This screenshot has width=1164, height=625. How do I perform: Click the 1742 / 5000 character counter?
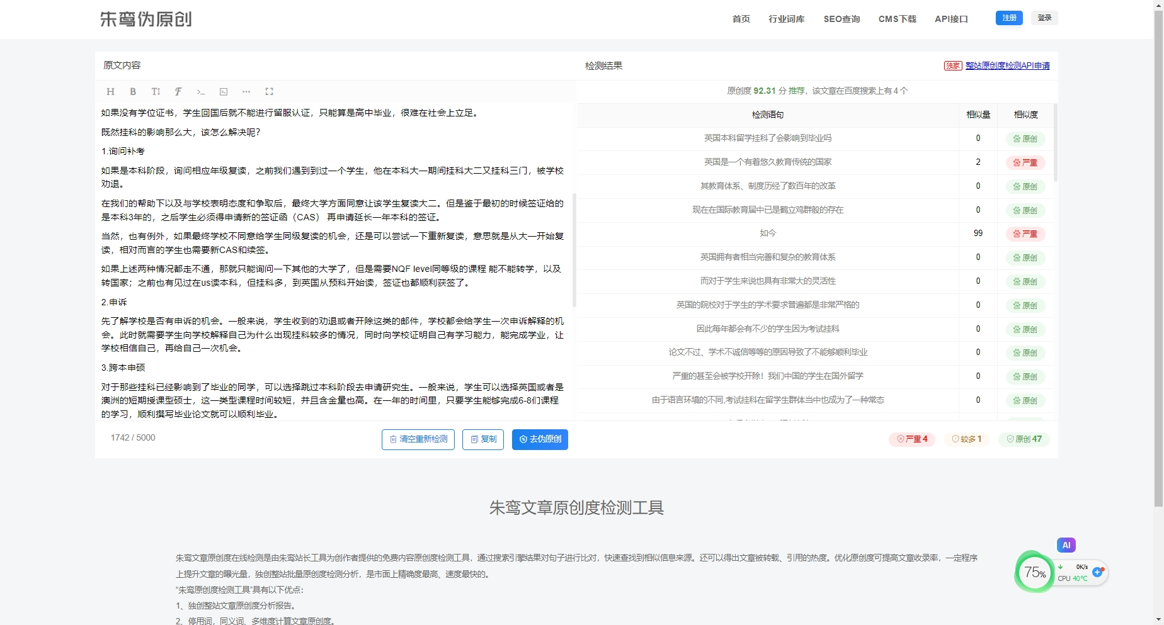pos(133,437)
